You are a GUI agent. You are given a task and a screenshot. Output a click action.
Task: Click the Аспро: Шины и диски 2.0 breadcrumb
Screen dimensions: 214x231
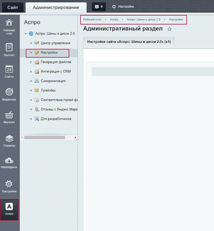point(143,19)
